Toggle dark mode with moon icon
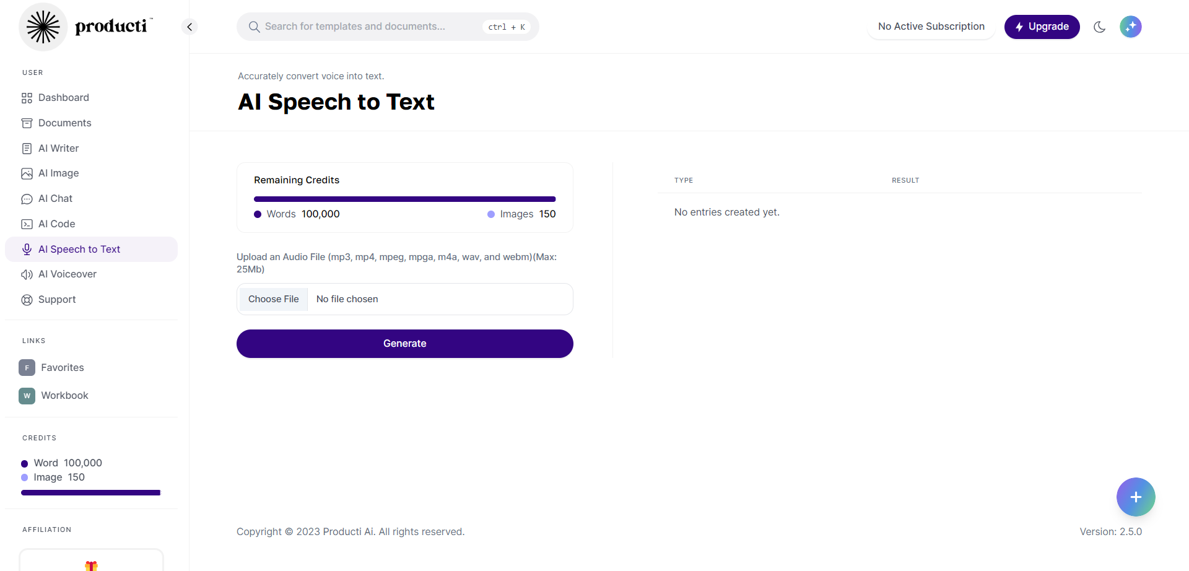This screenshot has width=1189, height=571. (1099, 27)
